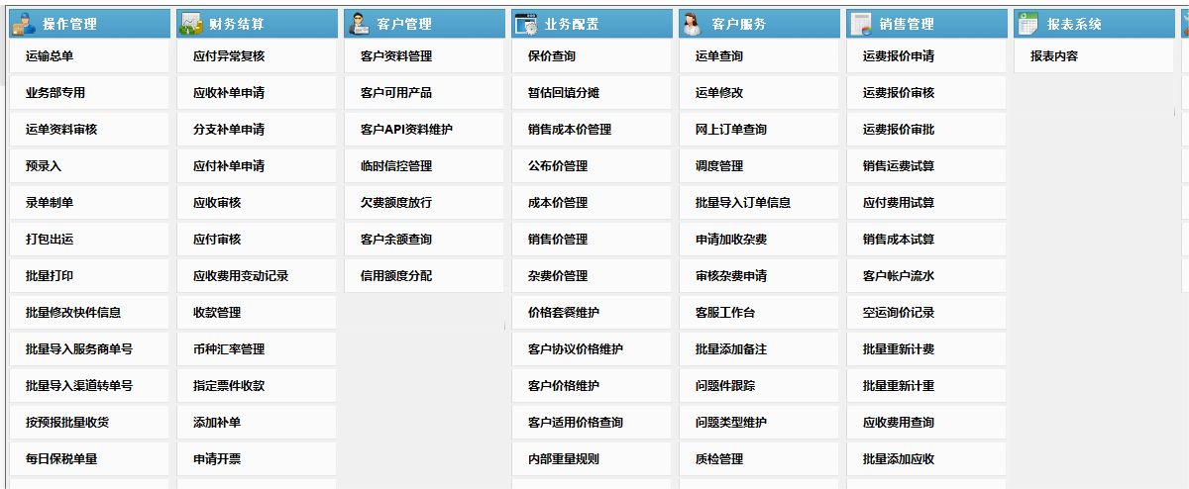
Task: Select 批量打印 in 操作管理
Action: [50, 276]
